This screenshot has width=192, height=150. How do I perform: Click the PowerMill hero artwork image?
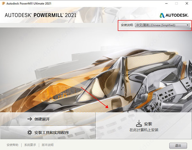pos(96,71)
